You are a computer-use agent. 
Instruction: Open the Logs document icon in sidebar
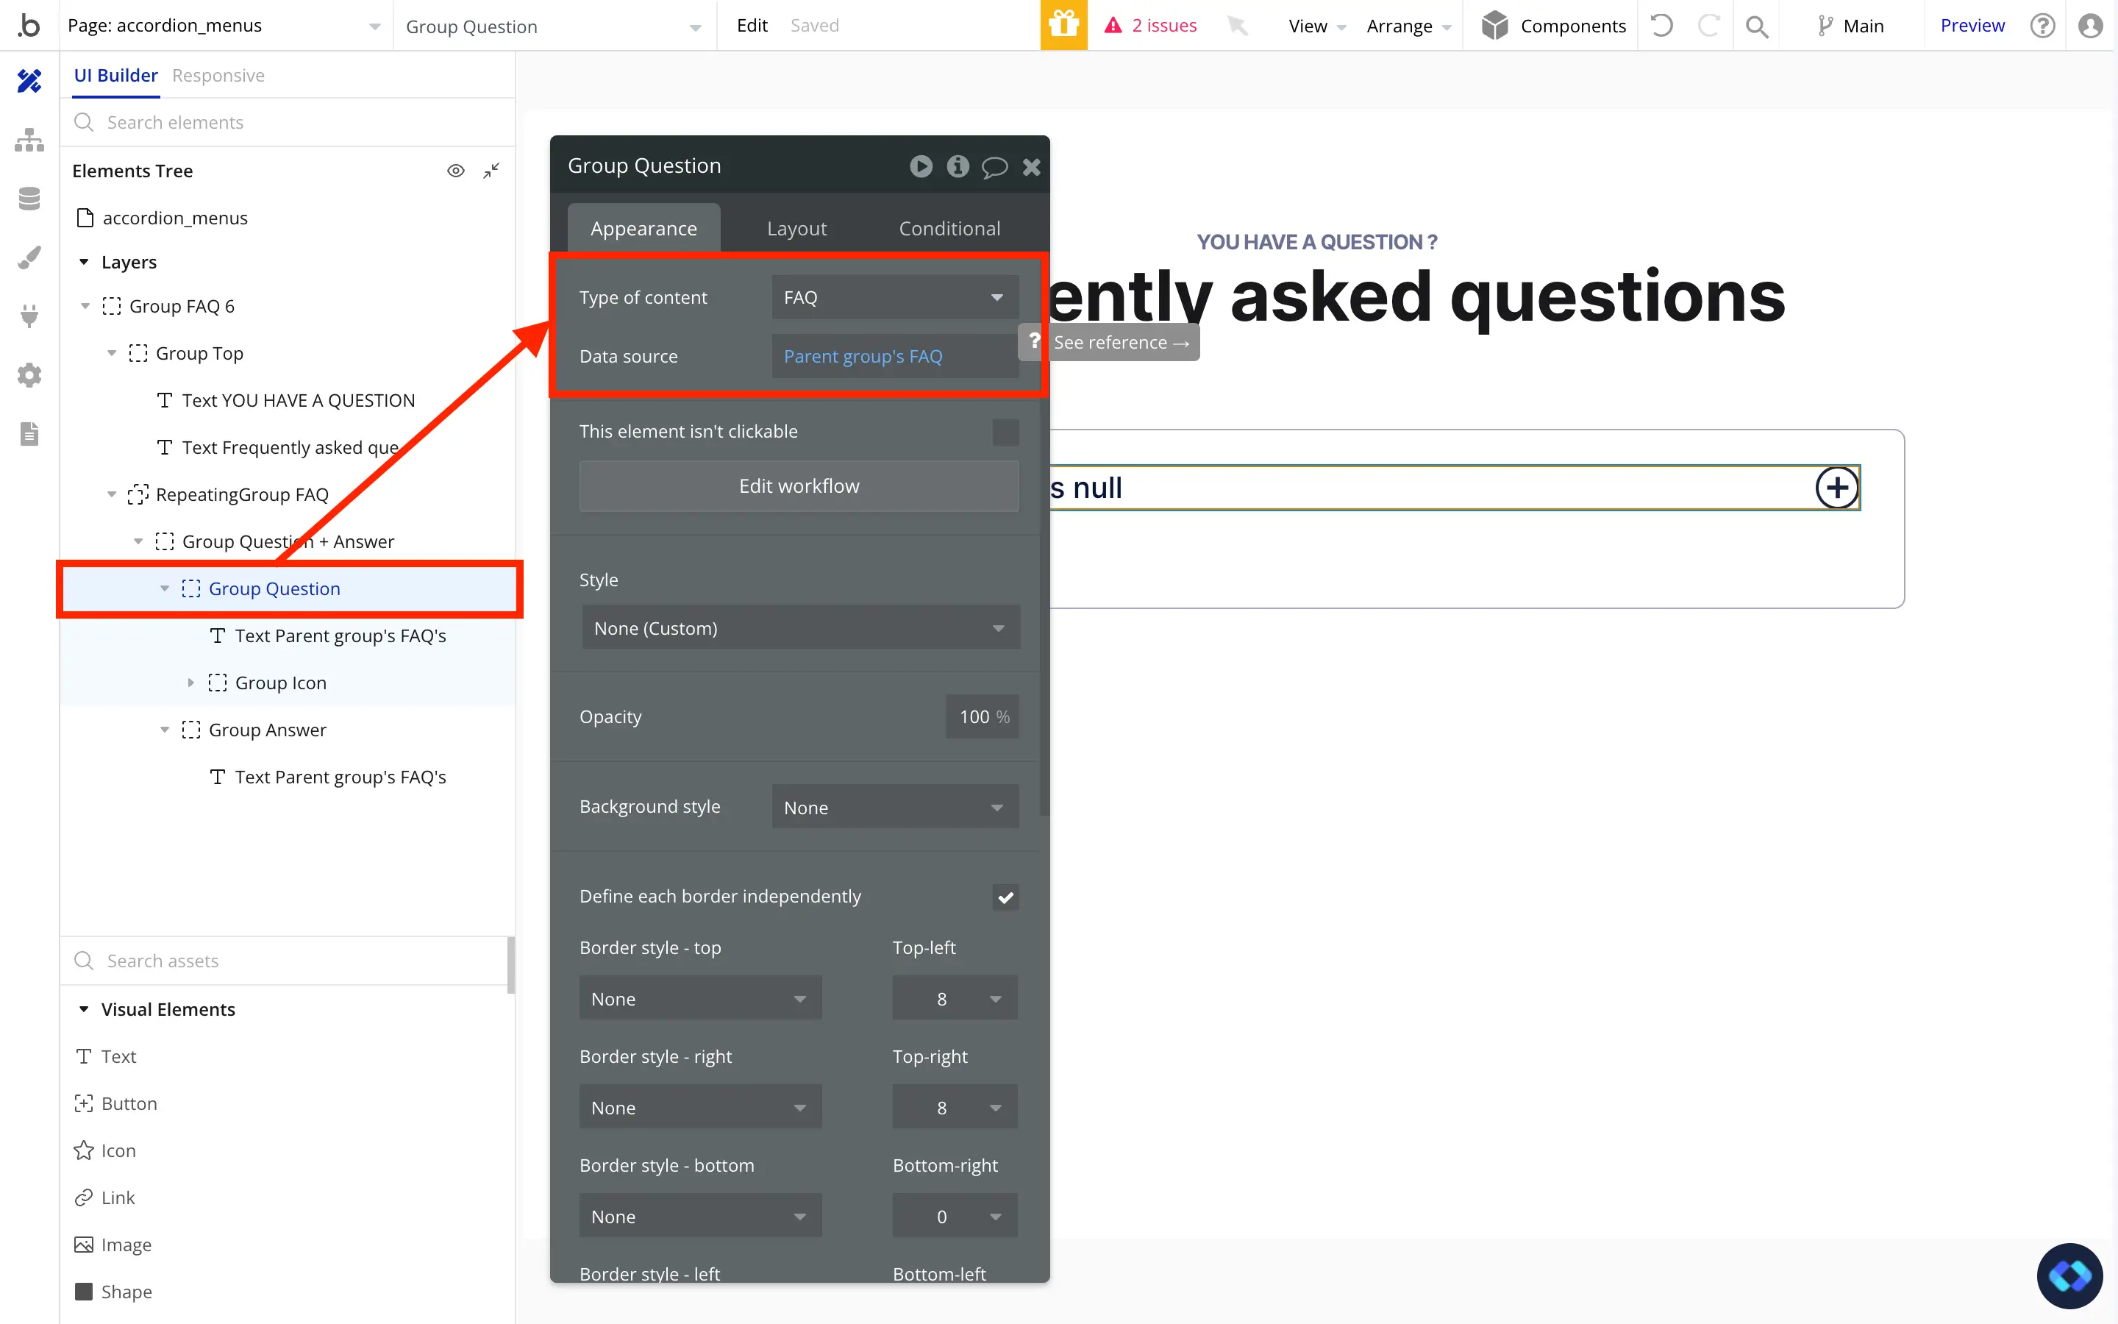pos(29,434)
